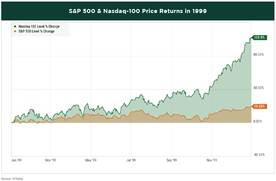Select the 80.00% y-axis label
The height and width of the screenshot is (181, 276).
tap(259, 55)
